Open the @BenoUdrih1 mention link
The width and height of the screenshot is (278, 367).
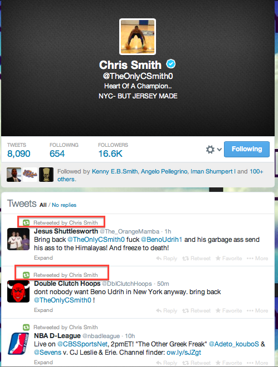click(161, 240)
